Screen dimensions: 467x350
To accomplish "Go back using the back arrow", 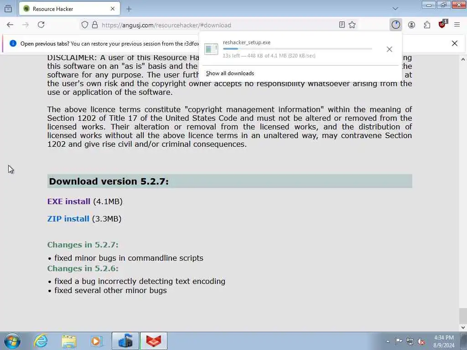I will click(10, 25).
